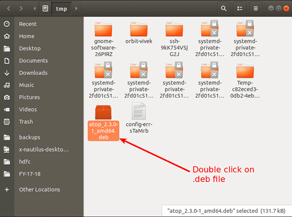Image resolution: width=292 pixels, height=217 pixels.
Task: Click the disk root icon in path bar
Action: click(45, 8)
